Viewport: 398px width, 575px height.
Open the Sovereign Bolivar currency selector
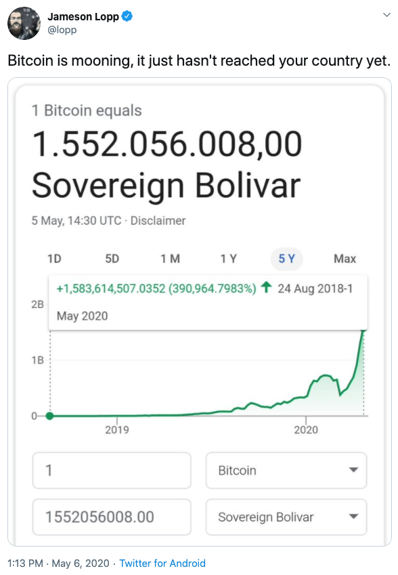click(286, 517)
